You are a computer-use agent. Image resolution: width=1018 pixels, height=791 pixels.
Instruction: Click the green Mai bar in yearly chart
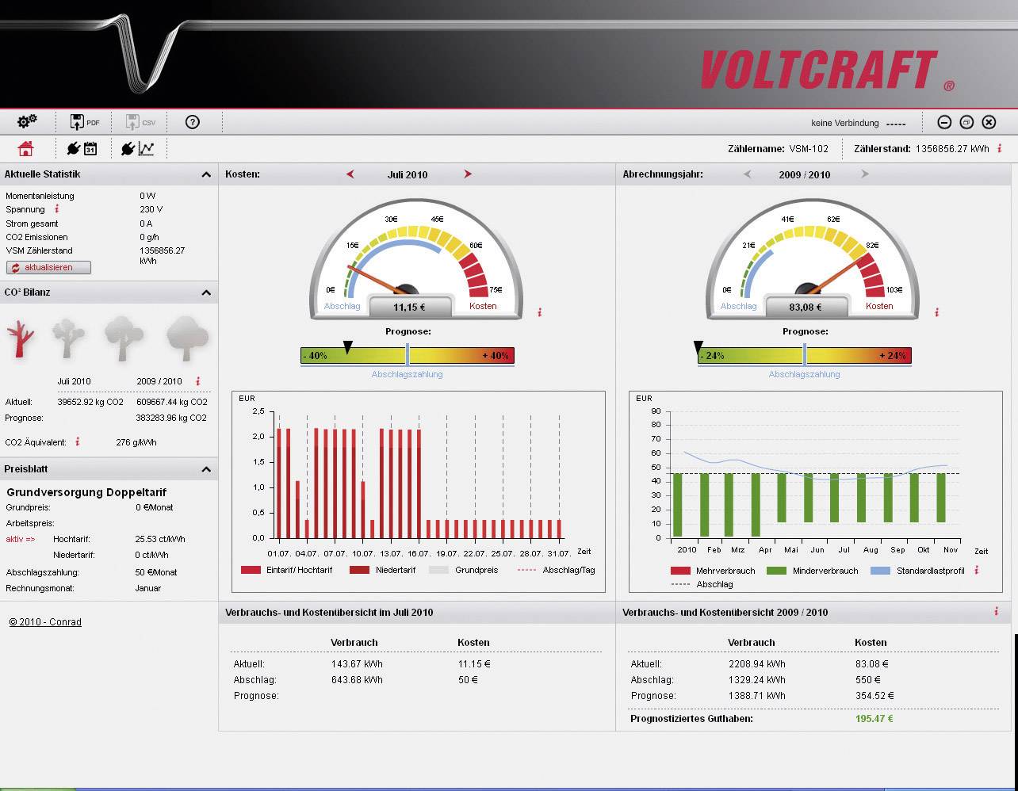(x=783, y=497)
